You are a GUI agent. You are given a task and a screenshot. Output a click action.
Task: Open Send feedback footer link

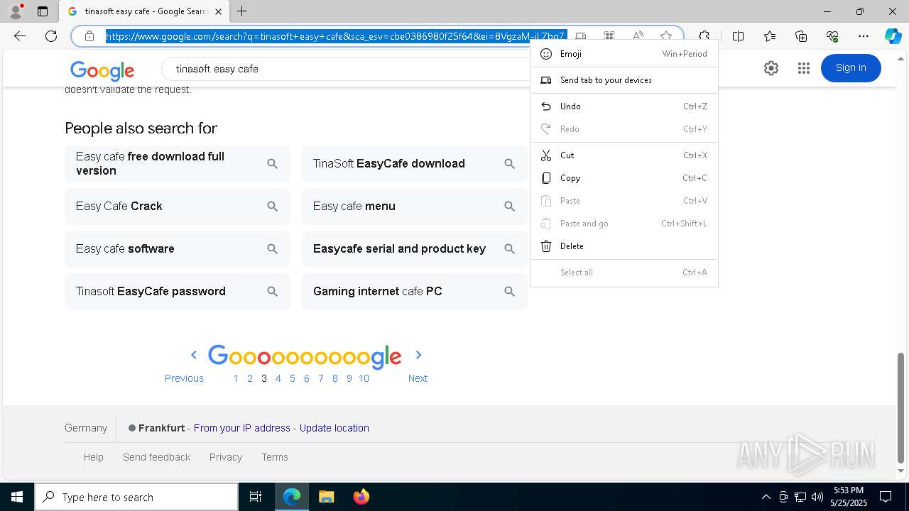(x=156, y=457)
